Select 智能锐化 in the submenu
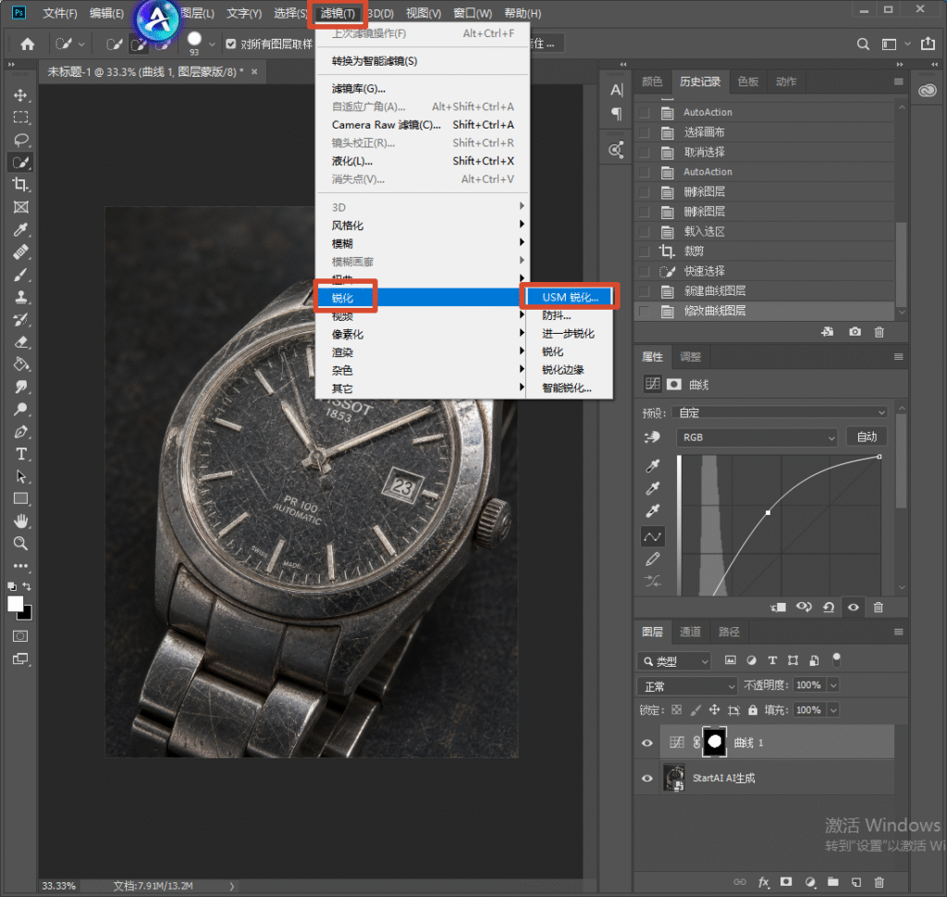The width and height of the screenshot is (947, 897). coord(570,387)
